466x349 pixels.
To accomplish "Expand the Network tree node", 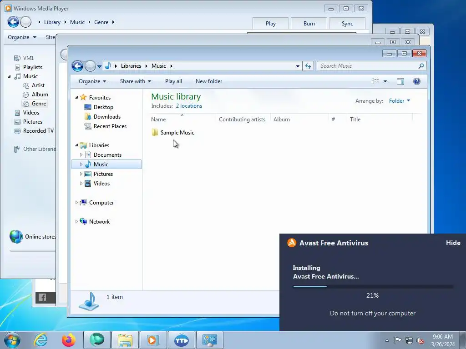I will (x=76, y=222).
